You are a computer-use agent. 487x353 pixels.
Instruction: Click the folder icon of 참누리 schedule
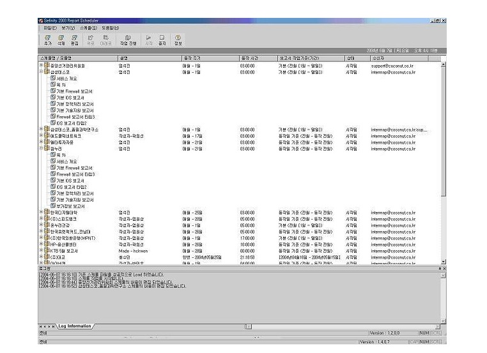pyautogui.click(x=47, y=148)
